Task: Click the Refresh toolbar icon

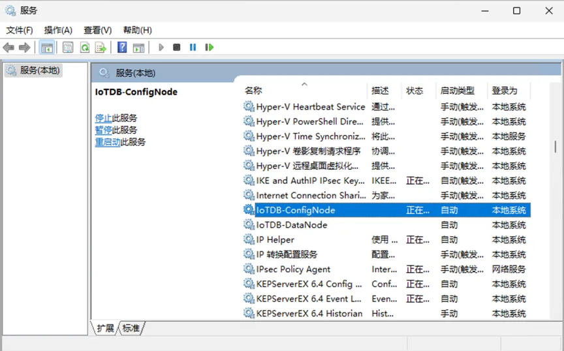Action: pos(85,48)
